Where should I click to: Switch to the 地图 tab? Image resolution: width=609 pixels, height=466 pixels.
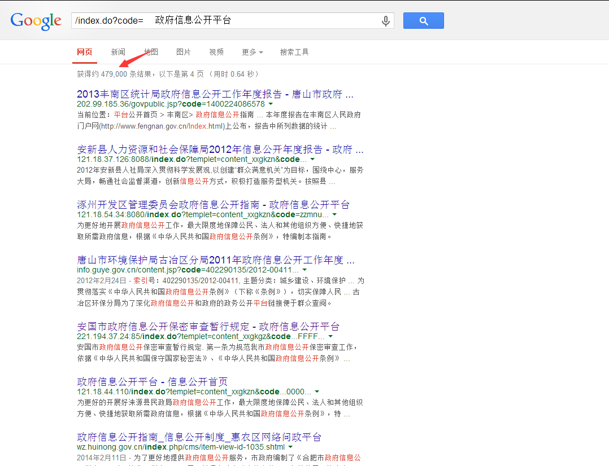point(151,52)
